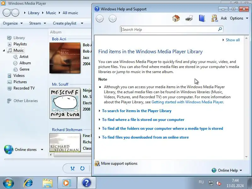The width and height of the screenshot is (252, 189).
Task: Collapse the Music tree node
Action: [x=4, y=50]
